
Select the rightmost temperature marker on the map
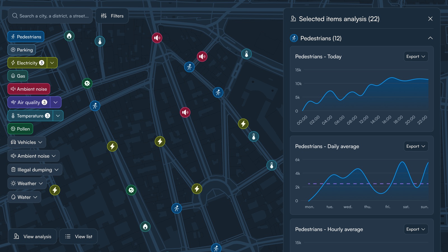pos(272,165)
